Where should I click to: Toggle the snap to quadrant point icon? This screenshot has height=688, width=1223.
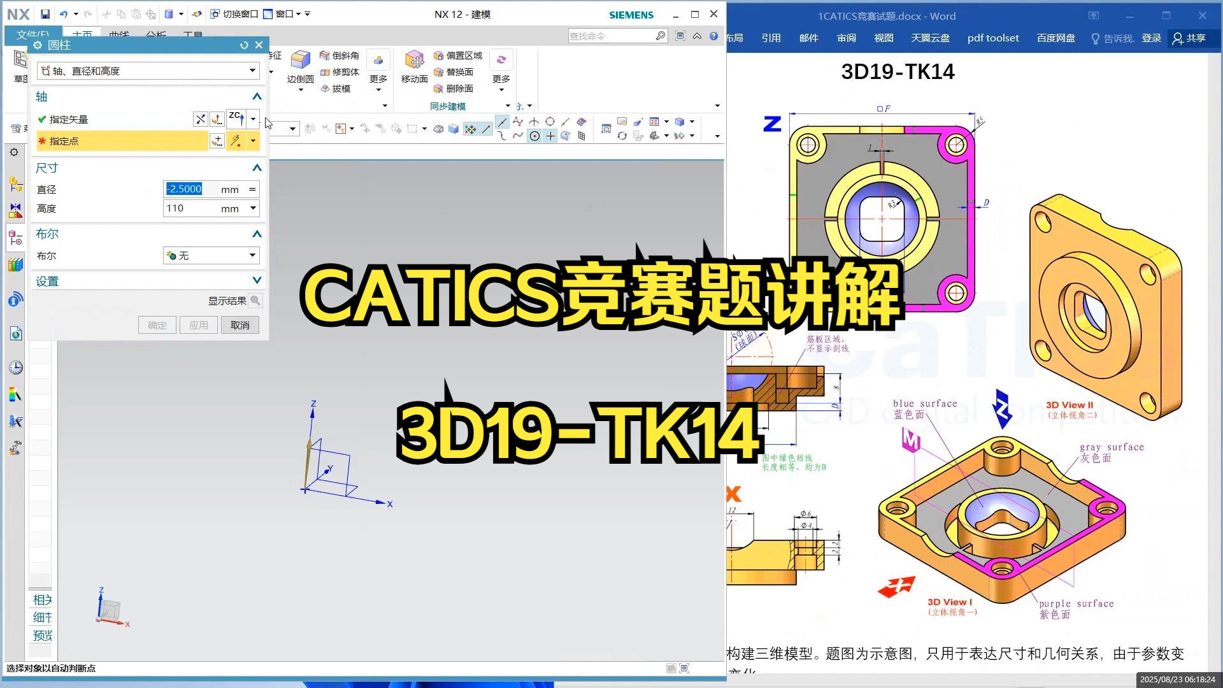click(550, 122)
